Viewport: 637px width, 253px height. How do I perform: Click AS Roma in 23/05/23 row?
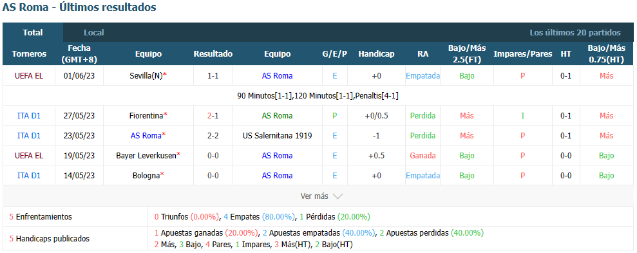(146, 136)
